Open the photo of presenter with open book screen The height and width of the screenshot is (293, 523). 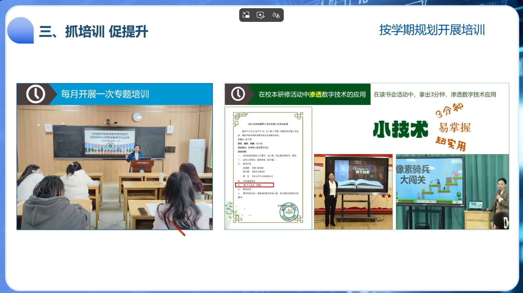pyautogui.click(x=353, y=191)
